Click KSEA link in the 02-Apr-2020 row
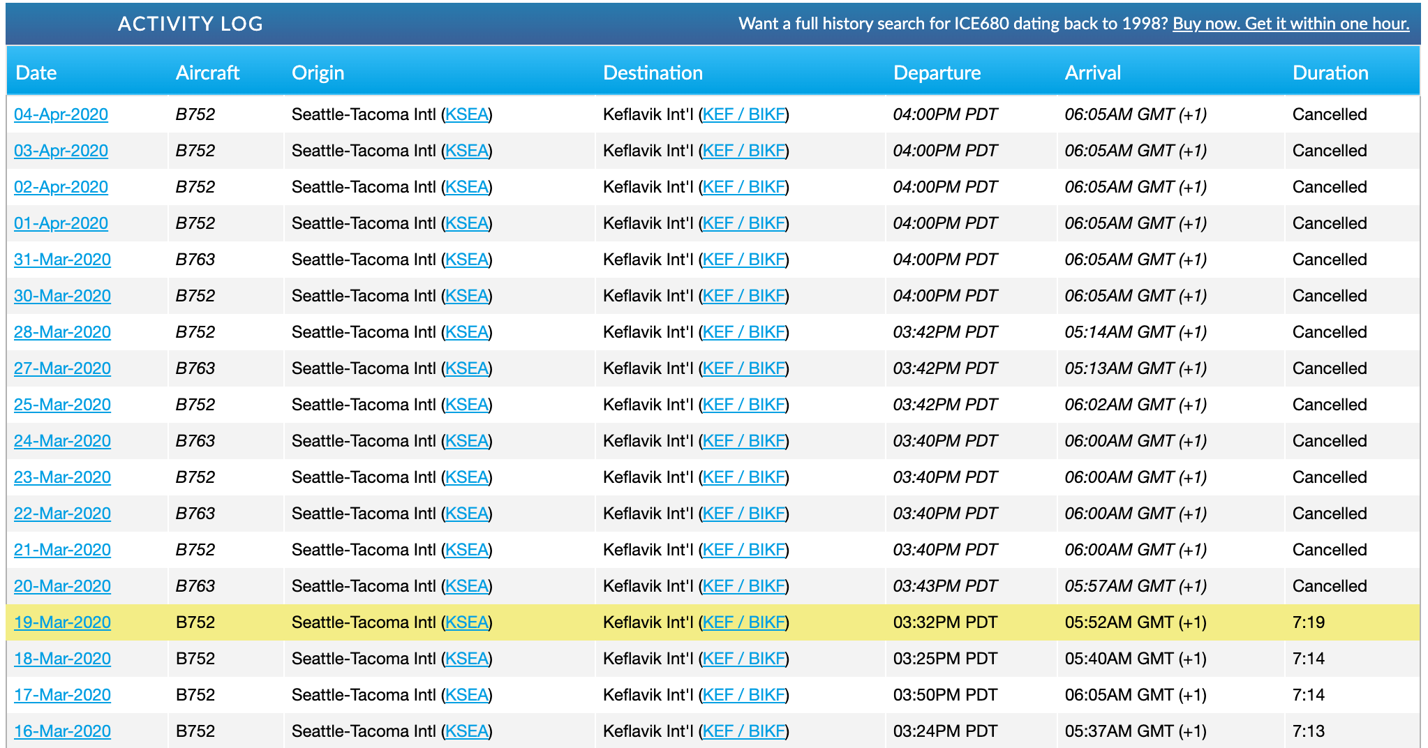Screen dimensions: 1428x748 466,187
